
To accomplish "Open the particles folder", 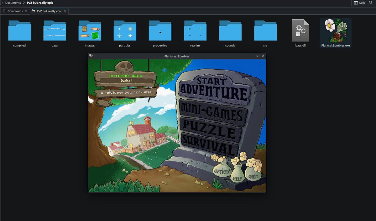I will (x=125, y=31).
